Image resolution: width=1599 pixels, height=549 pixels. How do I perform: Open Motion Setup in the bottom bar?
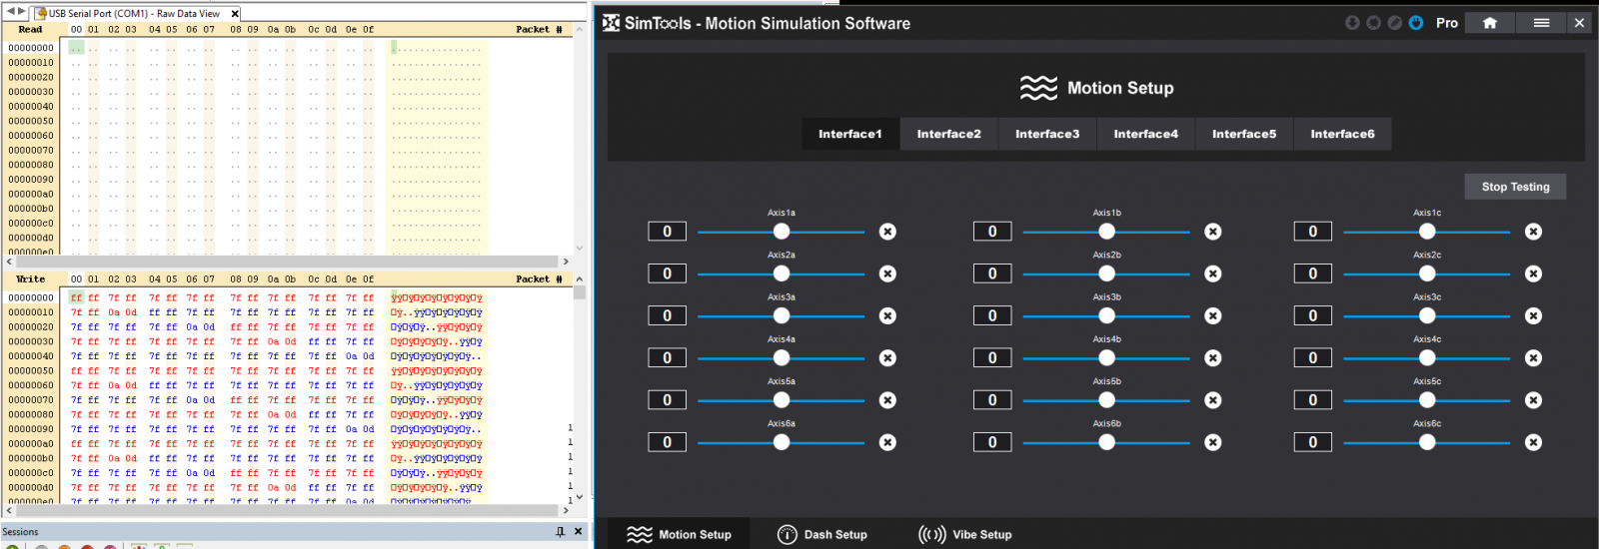(680, 535)
